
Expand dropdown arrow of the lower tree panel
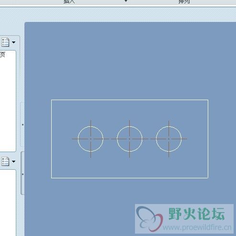(13, 162)
